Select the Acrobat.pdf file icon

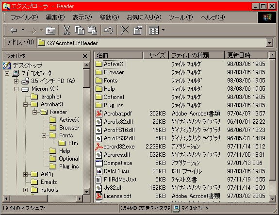tap(99, 114)
